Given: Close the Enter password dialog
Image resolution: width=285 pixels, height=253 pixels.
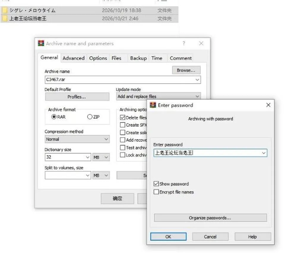Looking at the screenshot, I should point(268,105).
